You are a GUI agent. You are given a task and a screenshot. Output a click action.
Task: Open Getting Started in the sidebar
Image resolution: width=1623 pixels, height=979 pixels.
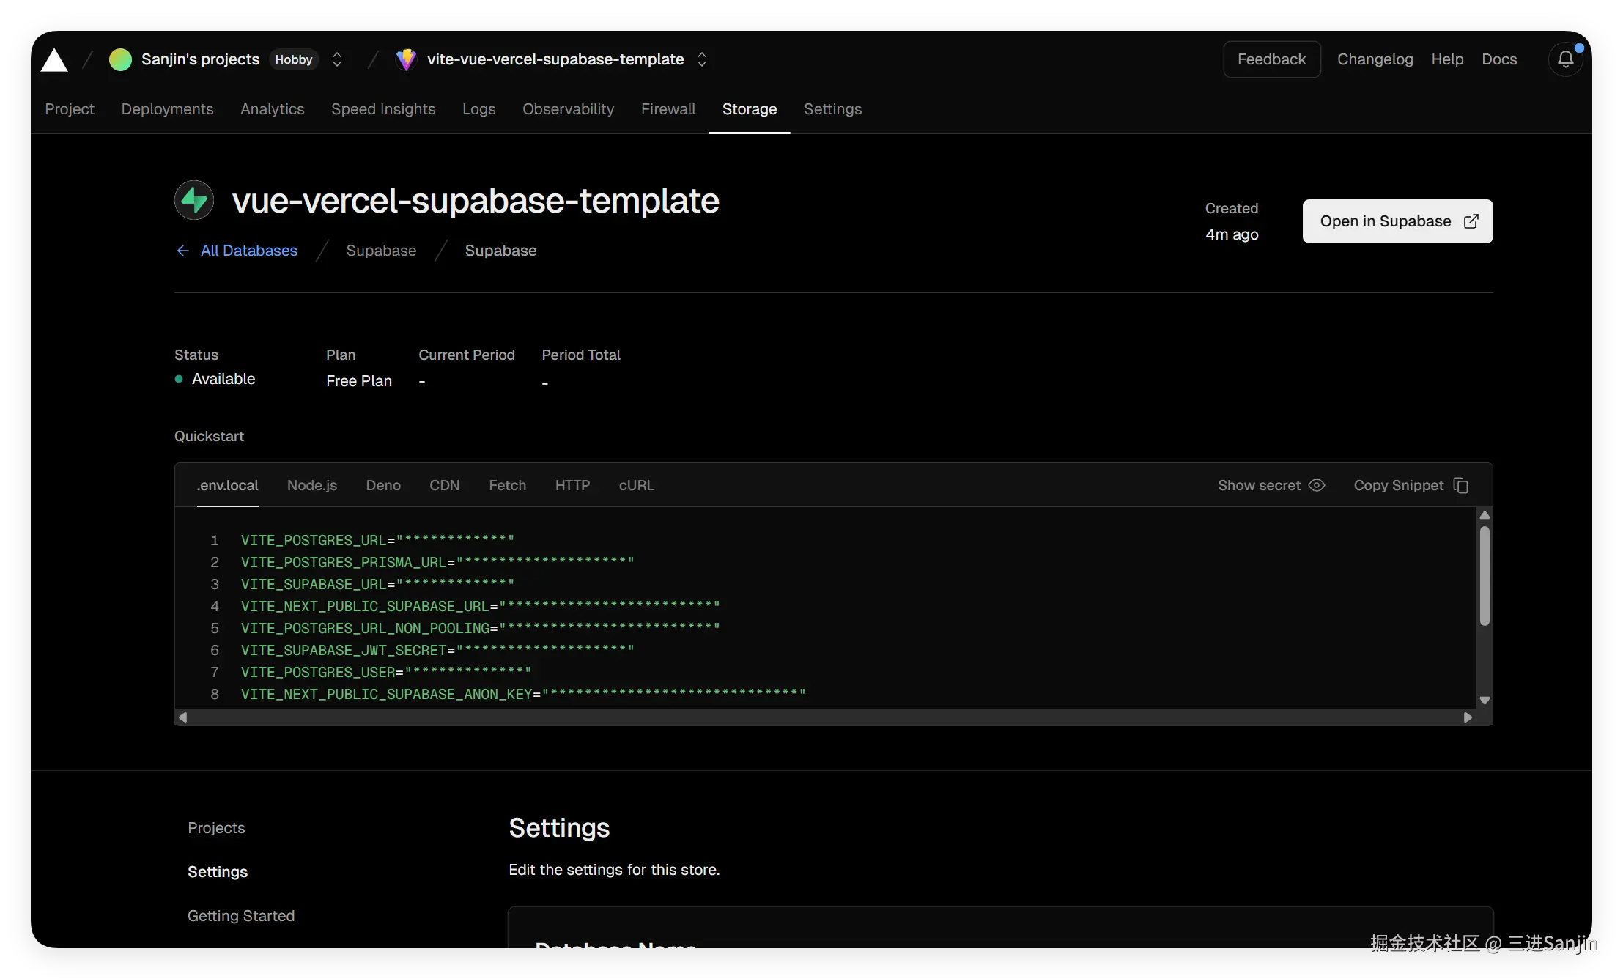pos(241,916)
